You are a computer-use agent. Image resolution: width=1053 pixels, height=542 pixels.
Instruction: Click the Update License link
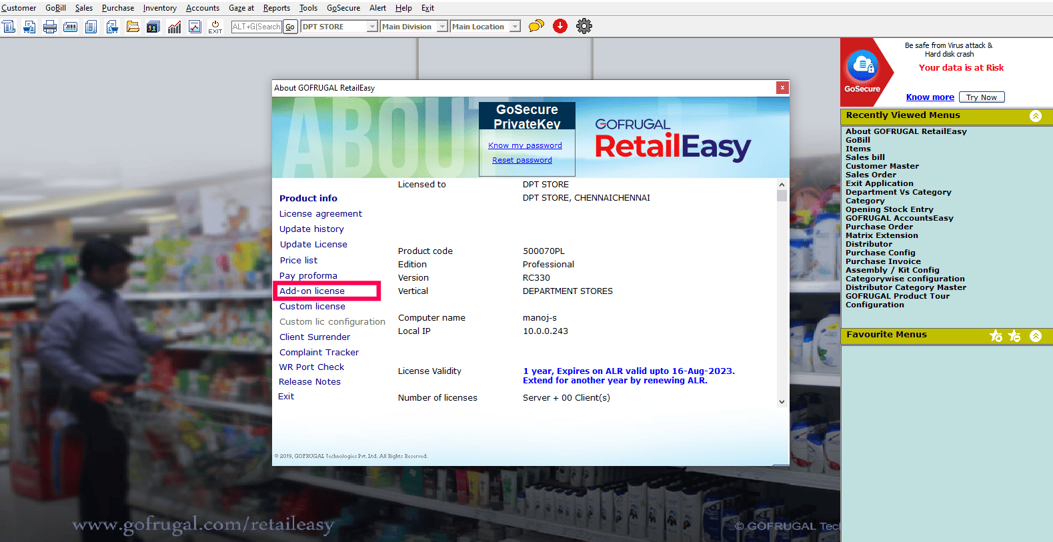click(x=313, y=244)
